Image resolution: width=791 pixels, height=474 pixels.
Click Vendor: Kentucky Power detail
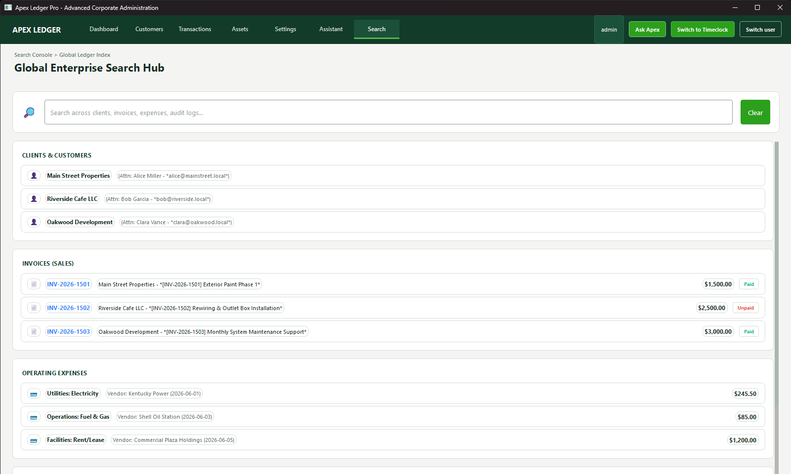[154, 394]
